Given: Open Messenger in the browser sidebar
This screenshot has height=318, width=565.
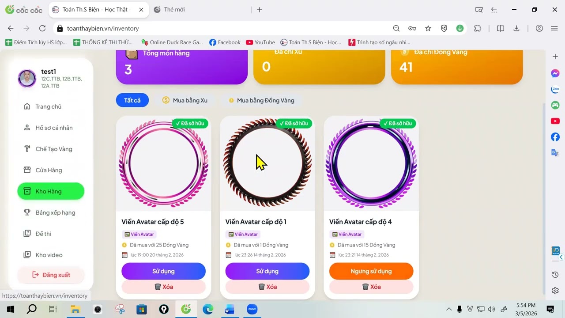Looking at the screenshot, I should (x=555, y=73).
